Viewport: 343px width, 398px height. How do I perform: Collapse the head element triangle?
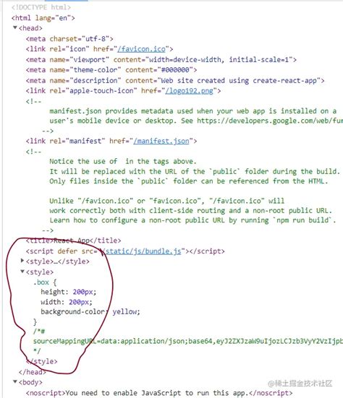coord(15,27)
